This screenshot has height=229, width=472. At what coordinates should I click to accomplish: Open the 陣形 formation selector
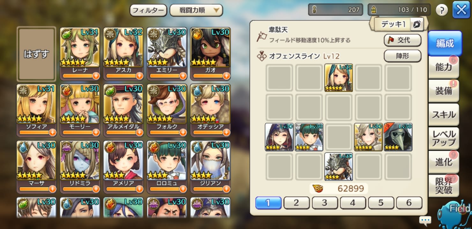[x=402, y=56]
